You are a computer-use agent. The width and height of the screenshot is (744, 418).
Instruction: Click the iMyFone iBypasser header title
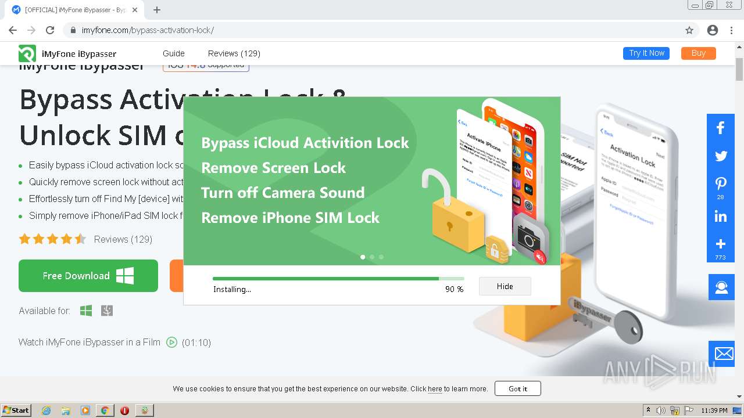[79, 54]
